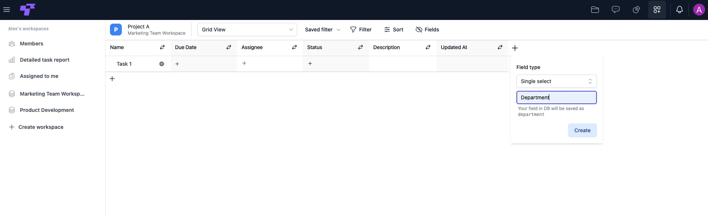Open the Fields visibility option
Screen dimensions: 708x216
[427, 30]
